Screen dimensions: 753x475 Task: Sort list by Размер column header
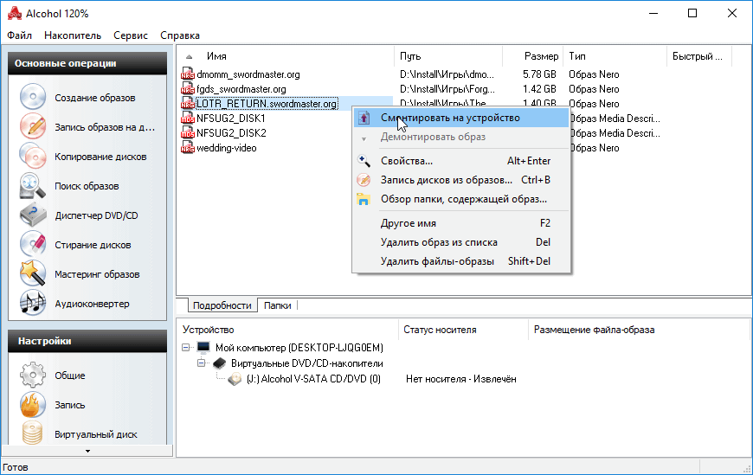[541, 56]
